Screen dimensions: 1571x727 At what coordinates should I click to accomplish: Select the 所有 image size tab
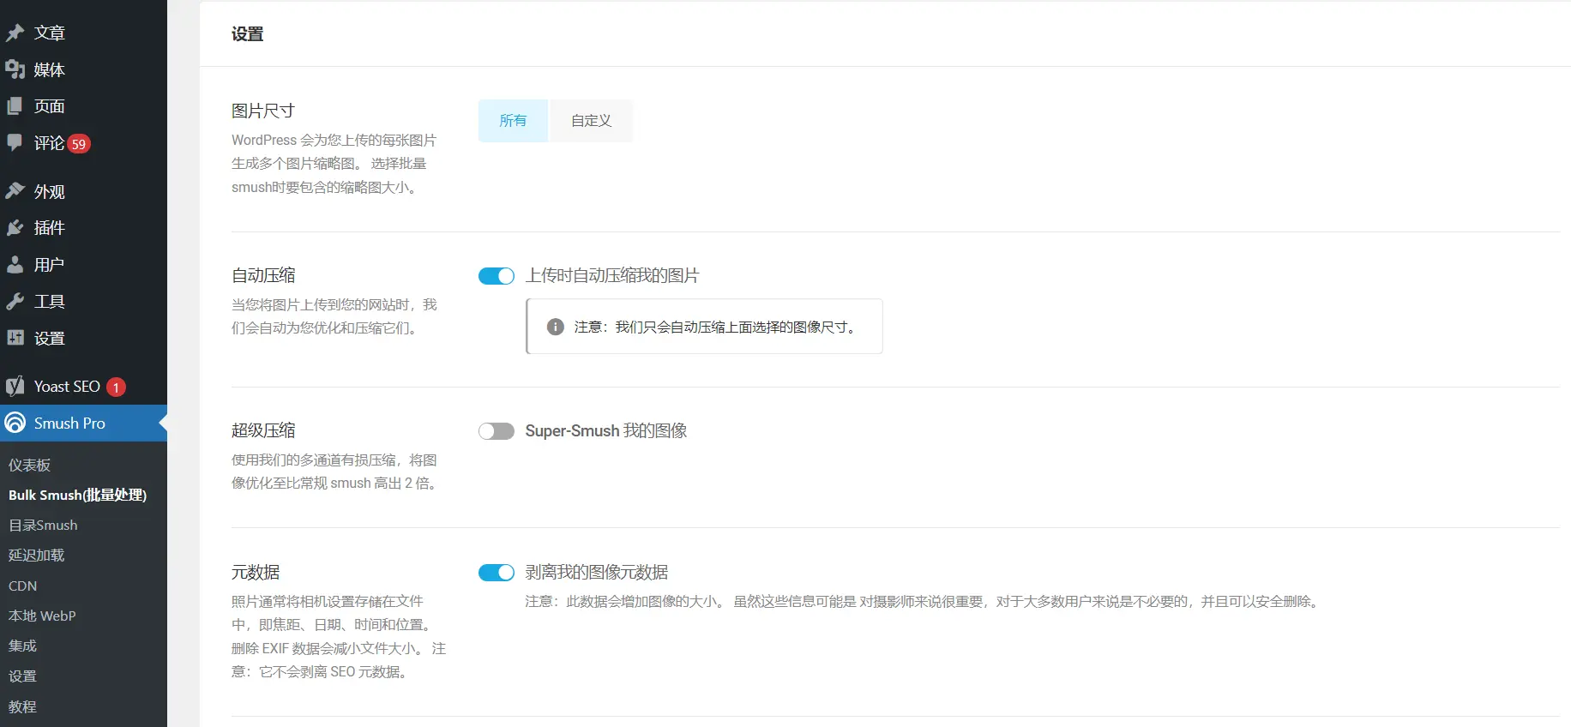[513, 121]
